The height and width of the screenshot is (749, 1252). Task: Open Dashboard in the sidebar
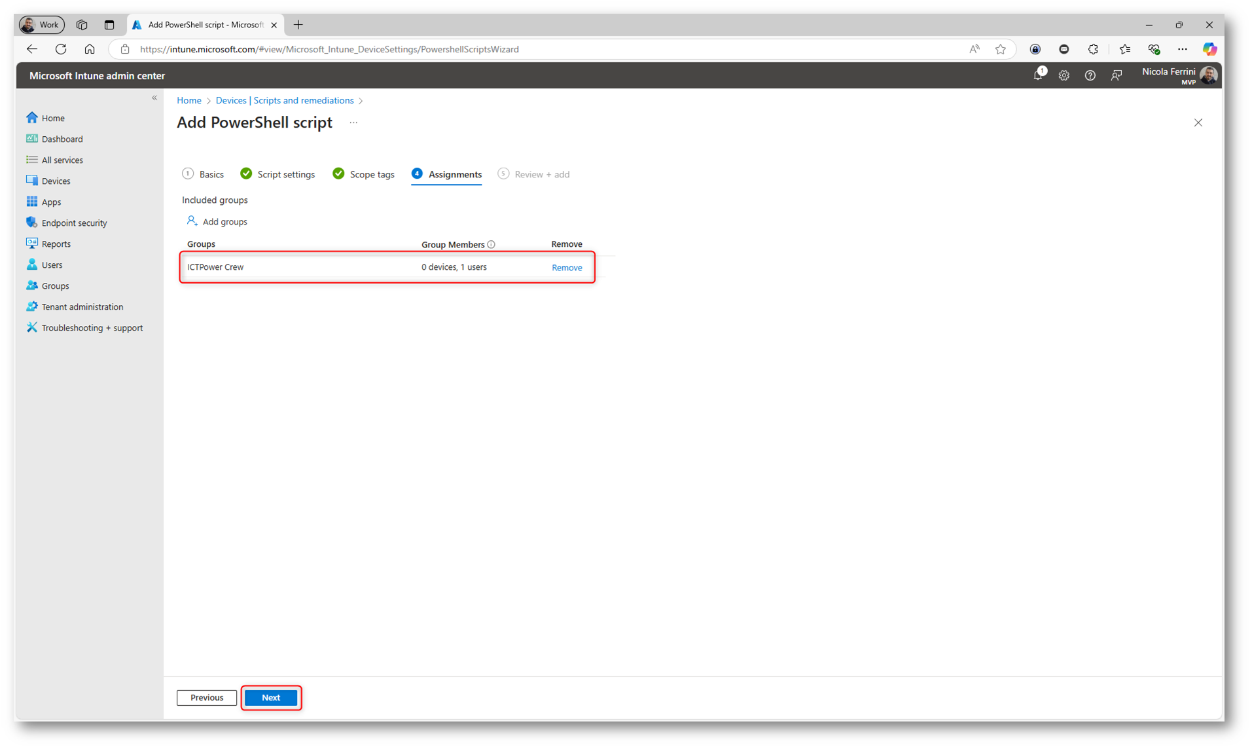[x=62, y=139]
